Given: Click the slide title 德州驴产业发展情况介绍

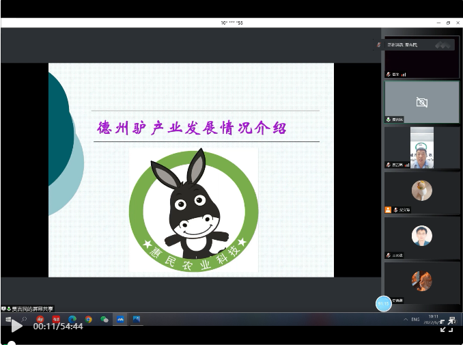Looking at the screenshot, I should pos(192,128).
